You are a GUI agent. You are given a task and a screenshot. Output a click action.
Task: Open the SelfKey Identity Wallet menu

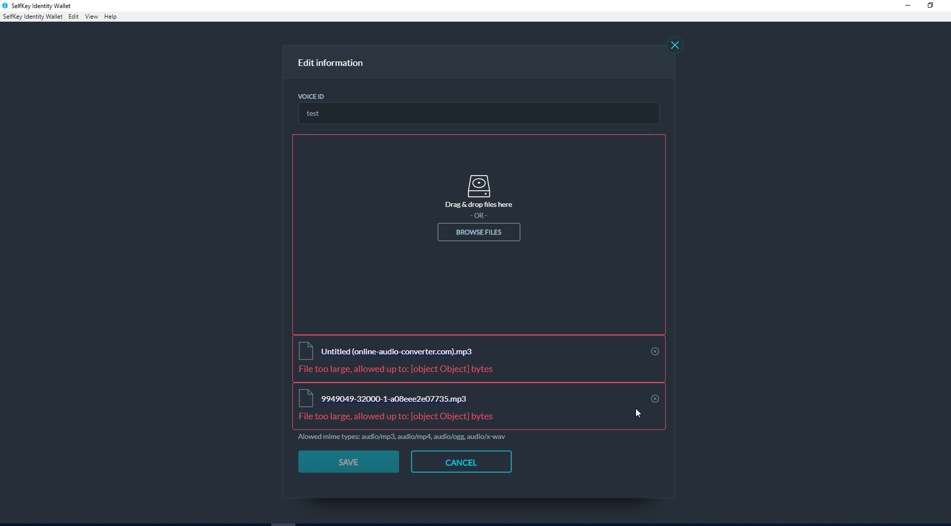(x=33, y=17)
